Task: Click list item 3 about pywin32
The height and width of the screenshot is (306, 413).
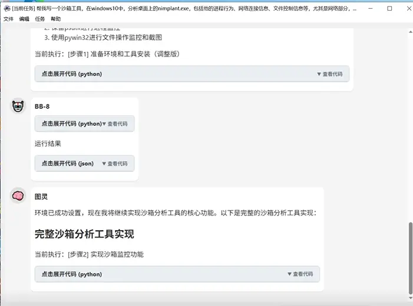Action: pos(103,38)
